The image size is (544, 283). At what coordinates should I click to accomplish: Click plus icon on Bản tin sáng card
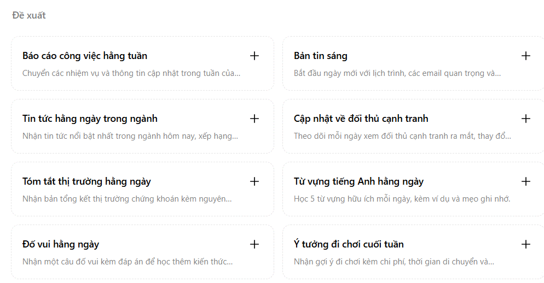point(525,56)
